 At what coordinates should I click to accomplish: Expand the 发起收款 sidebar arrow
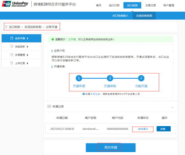click(x=28, y=47)
